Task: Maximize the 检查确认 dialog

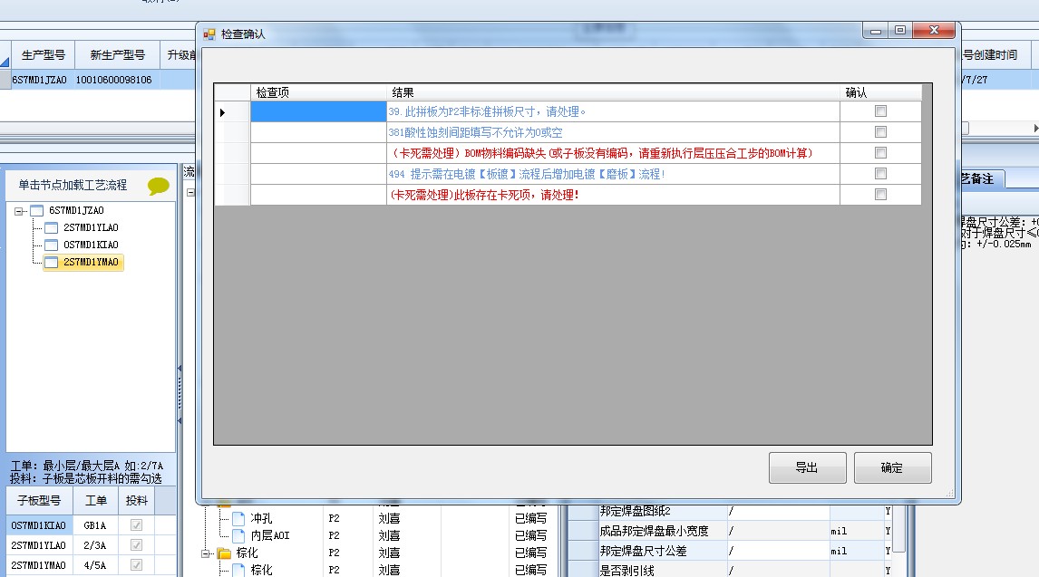Action: (x=900, y=31)
